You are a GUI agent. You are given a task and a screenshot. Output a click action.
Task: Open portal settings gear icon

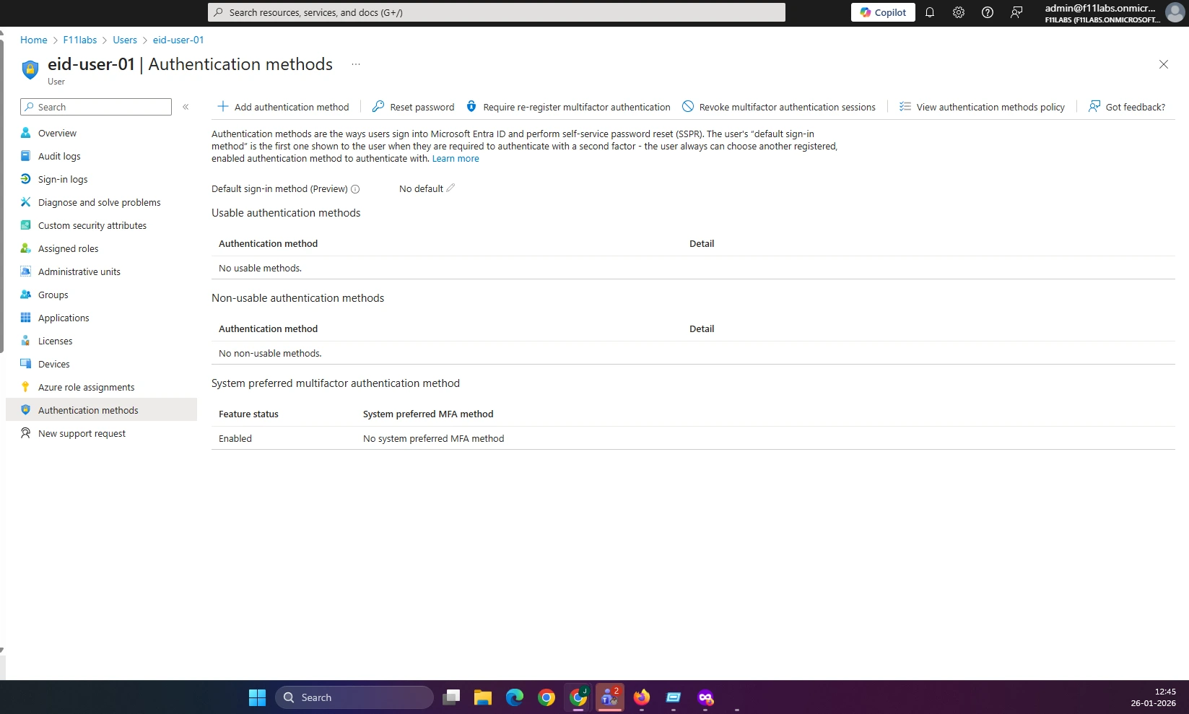click(959, 12)
